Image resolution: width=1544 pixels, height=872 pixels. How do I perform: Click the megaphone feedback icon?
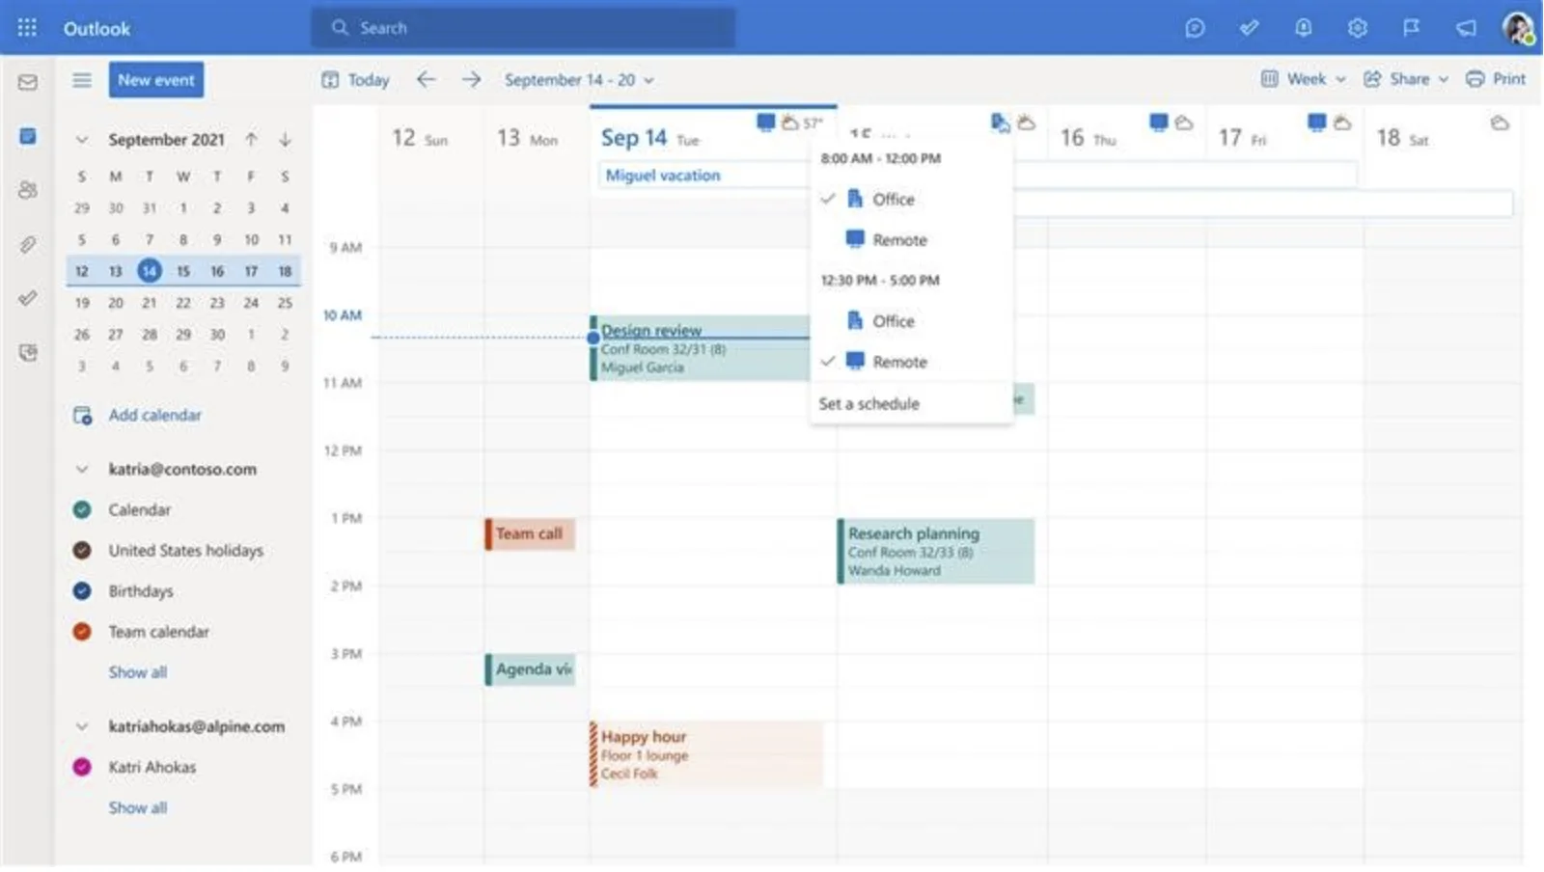(1466, 28)
